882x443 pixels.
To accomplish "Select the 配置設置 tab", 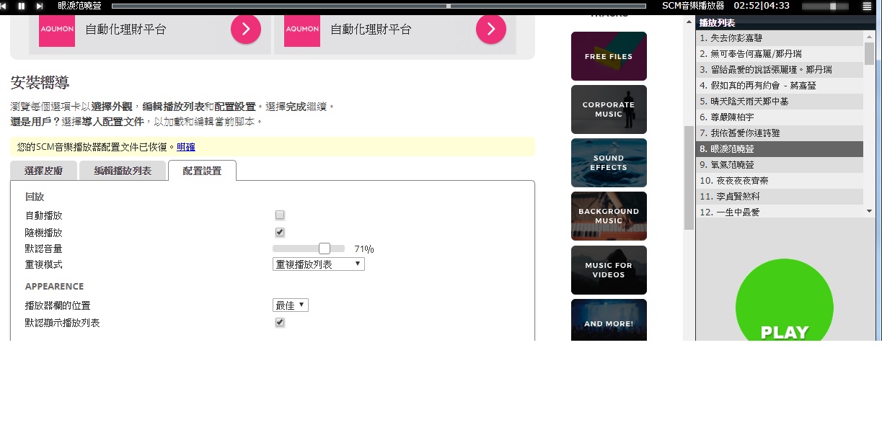I will pyautogui.click(x=202, y=171).
